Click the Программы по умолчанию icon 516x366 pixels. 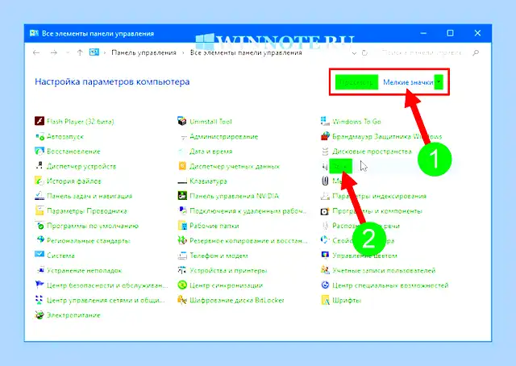coord(40,226)
